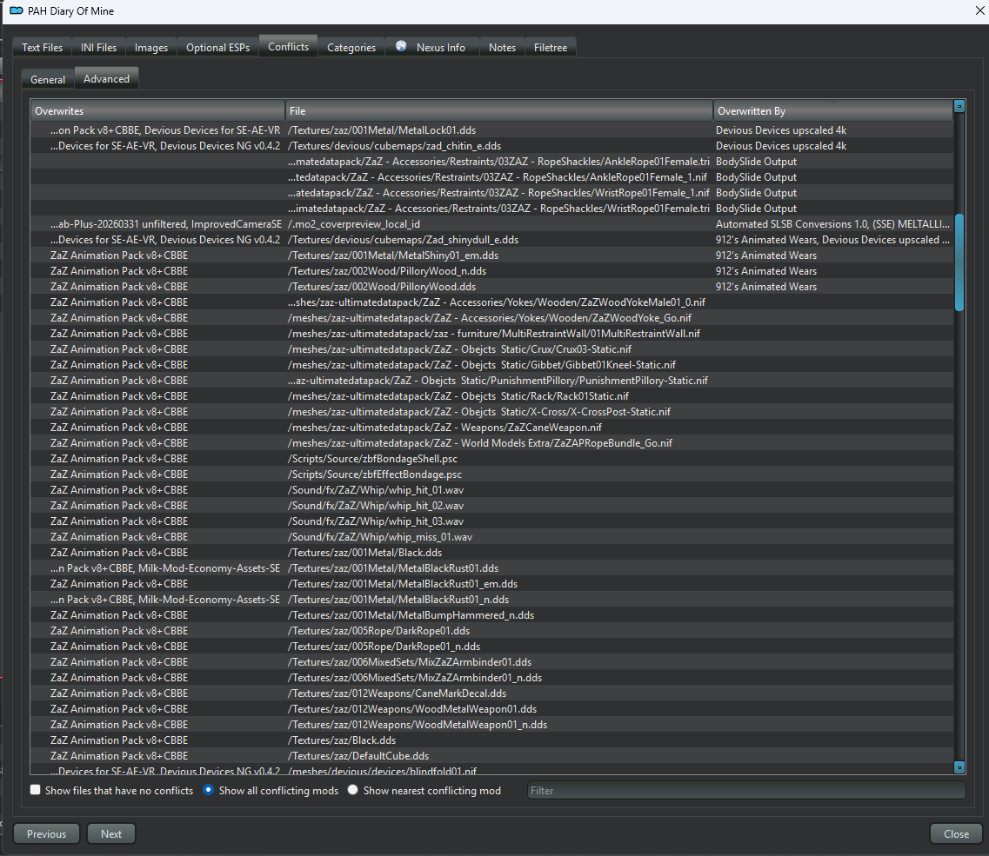Screen dimensions: 989x856
Task: Close the mod info dialog with the Close button
Action: pos(956,833)
